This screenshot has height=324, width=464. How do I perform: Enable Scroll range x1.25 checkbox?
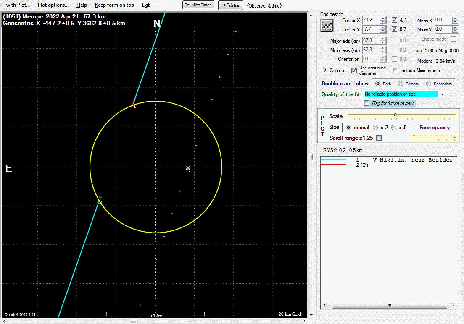point(379,138)
